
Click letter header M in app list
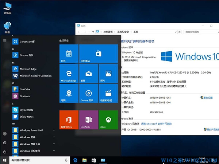coord(13,63)
